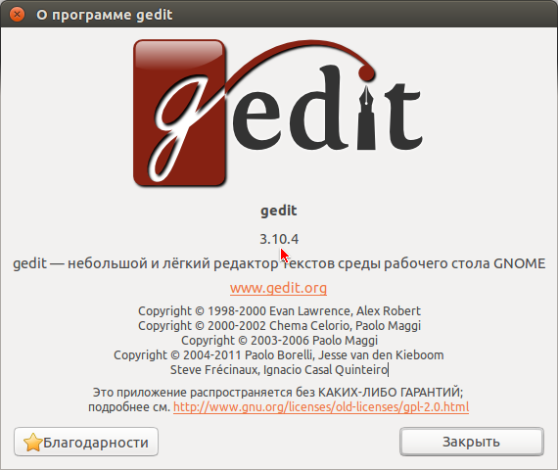Screen dimensions: 558x470
Task: Click the red g emblem in the logo
Action: [x=179, y=113]
